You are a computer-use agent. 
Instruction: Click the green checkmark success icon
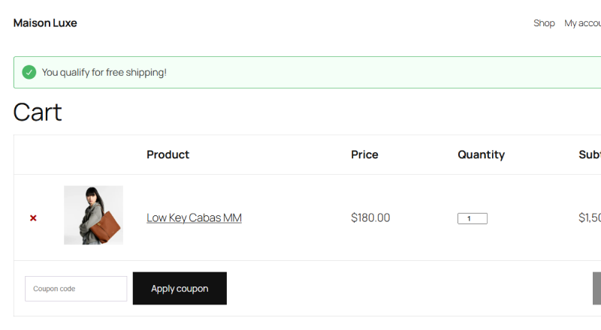coord(29,72)
